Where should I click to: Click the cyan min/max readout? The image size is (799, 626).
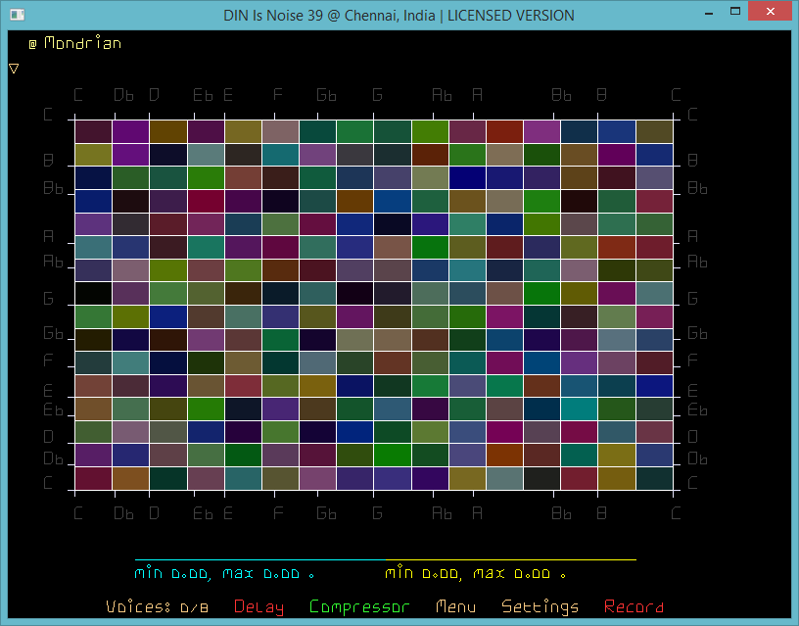(224, 573)
